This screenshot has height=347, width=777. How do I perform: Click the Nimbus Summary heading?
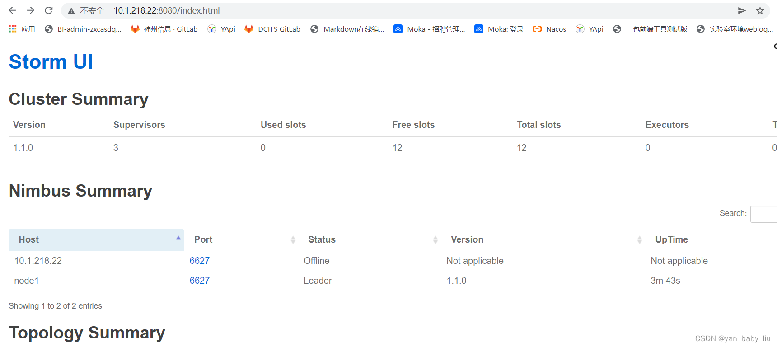(x=80, y=191)
